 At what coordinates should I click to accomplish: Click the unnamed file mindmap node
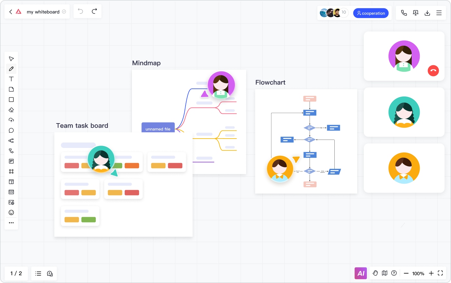point(158,128)
